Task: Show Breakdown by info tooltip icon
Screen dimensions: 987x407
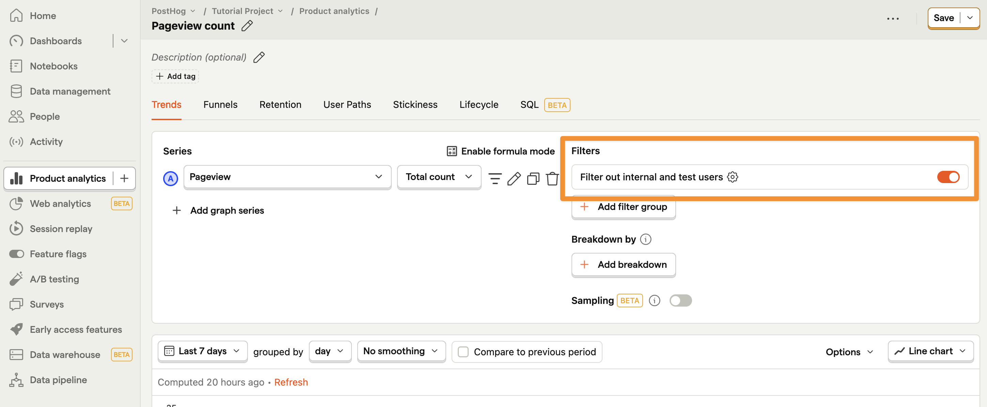Action: click(646, 239)
